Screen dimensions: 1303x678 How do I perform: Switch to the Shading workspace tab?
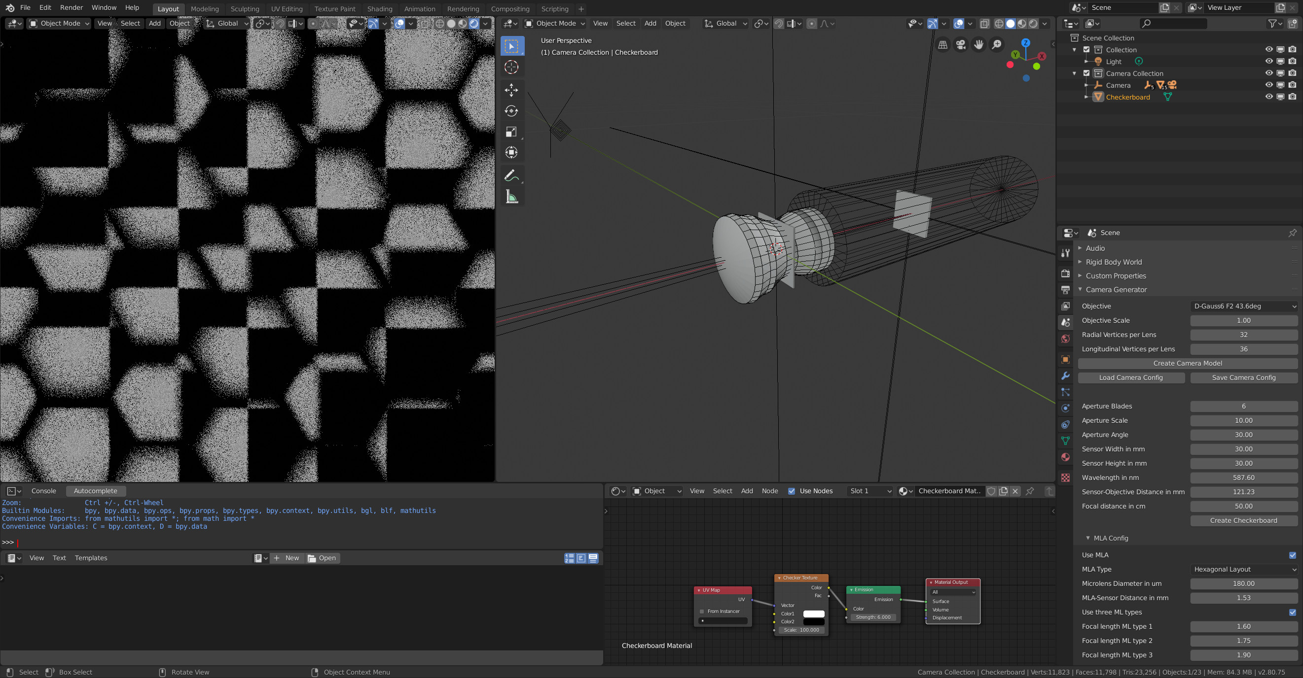point(379,8)
